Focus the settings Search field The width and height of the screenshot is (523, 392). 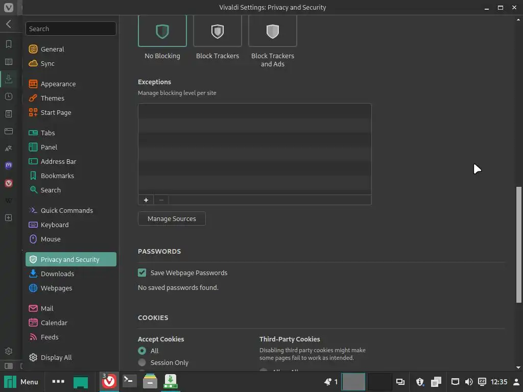coord(70,29)
